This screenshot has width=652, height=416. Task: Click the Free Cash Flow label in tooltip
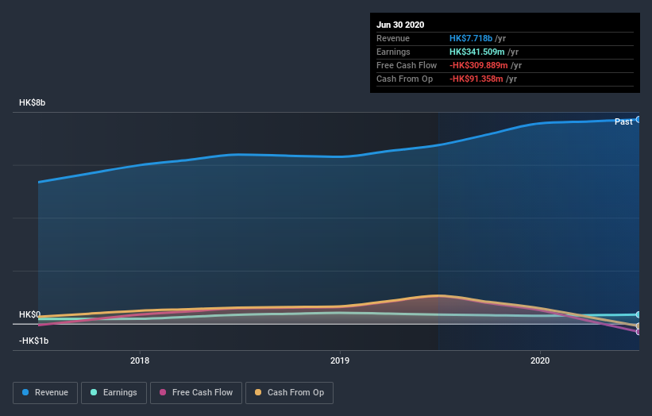coord(407,65)
